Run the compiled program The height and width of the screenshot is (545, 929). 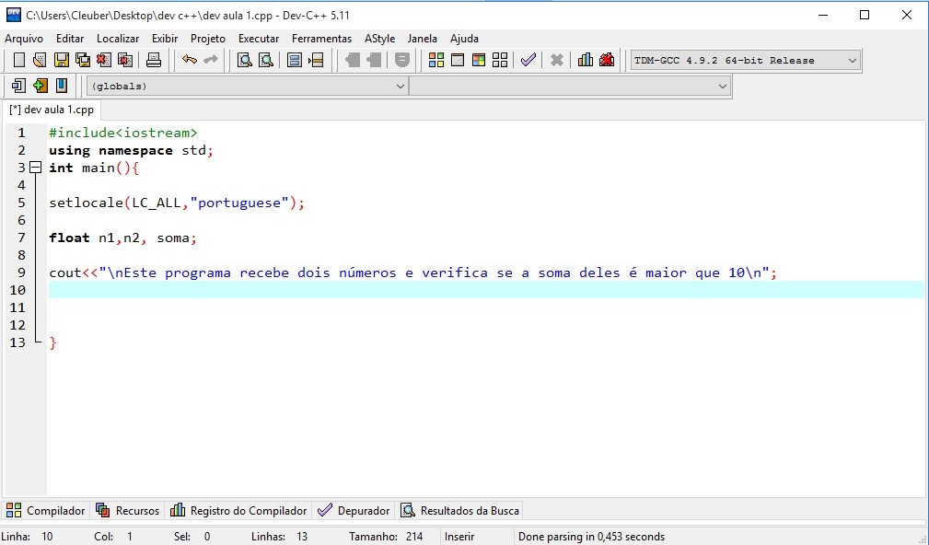tap(458, 60)
